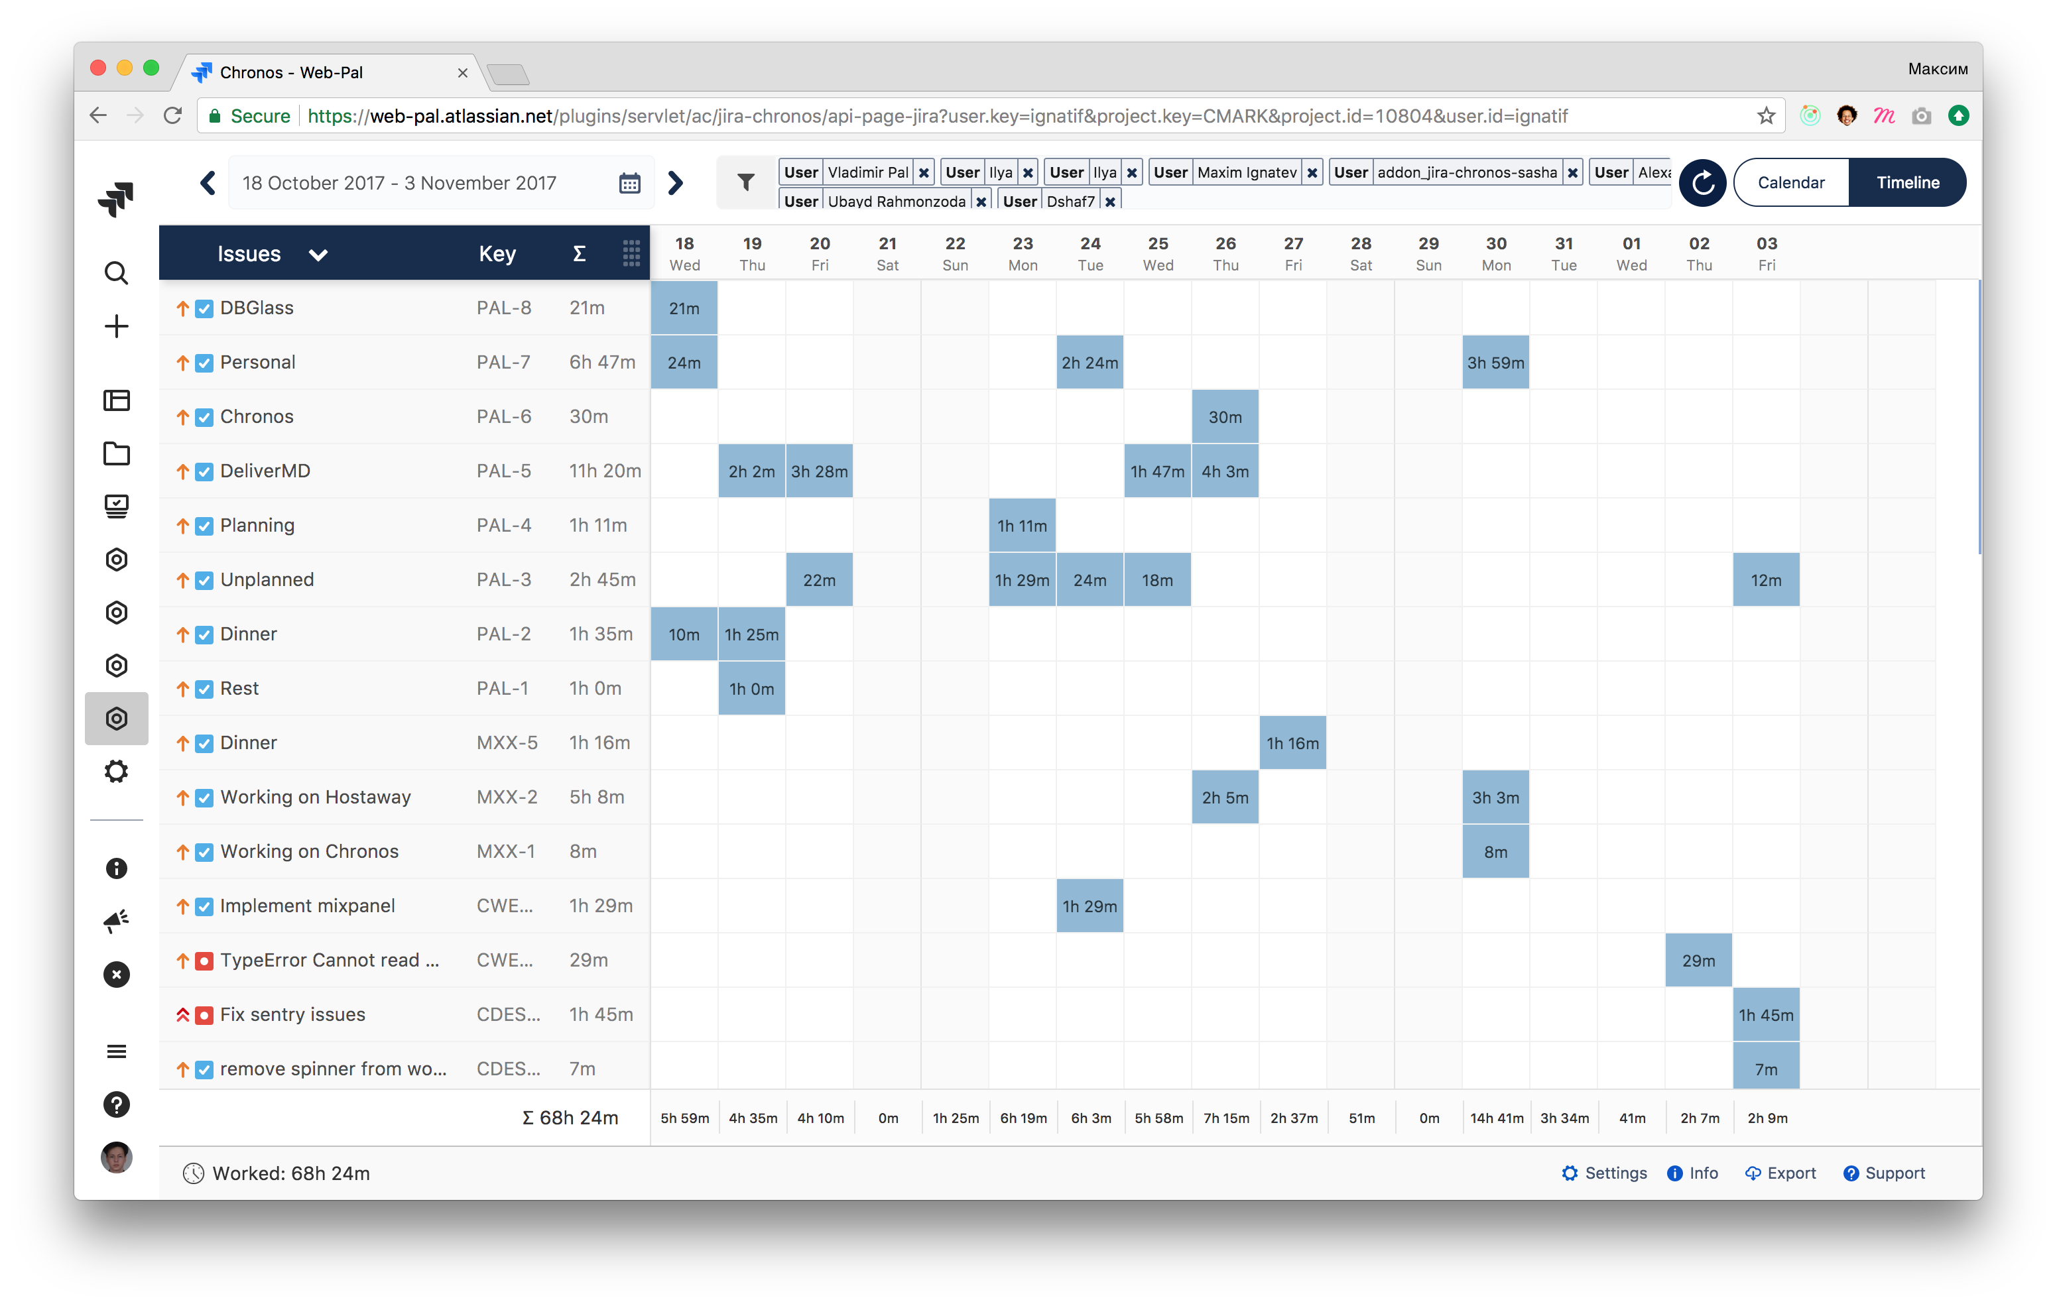Click the grid layout toggle icon
The image size is (2057, 1306).
631,252
